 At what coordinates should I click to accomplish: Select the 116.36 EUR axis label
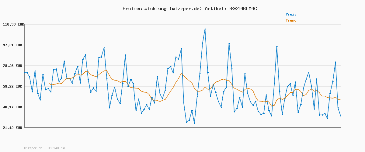13,24
